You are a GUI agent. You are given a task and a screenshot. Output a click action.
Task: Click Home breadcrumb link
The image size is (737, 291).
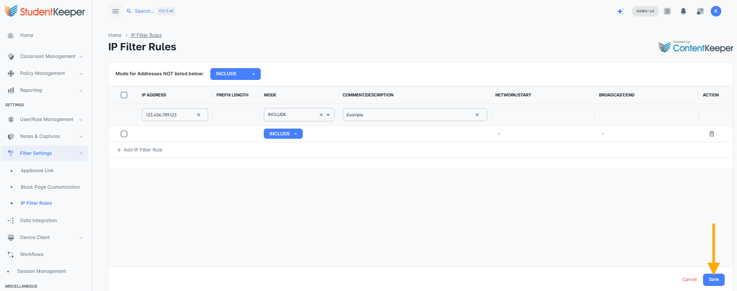115,36
